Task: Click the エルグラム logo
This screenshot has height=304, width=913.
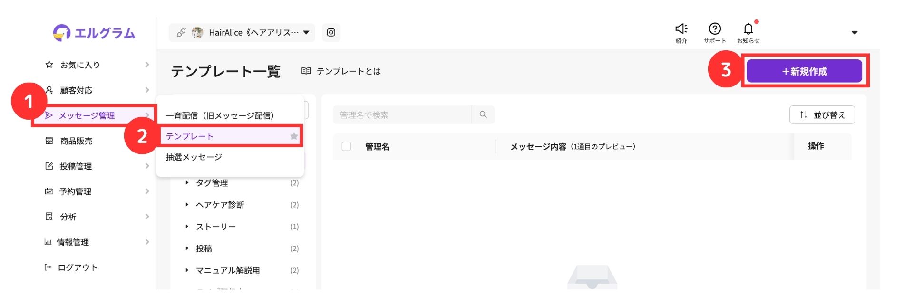Action: (94, 33)
